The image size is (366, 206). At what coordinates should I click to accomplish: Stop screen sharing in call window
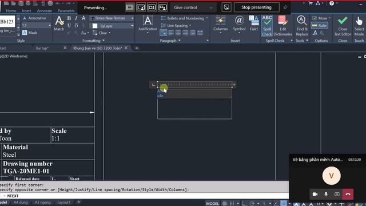click(337, 194)
